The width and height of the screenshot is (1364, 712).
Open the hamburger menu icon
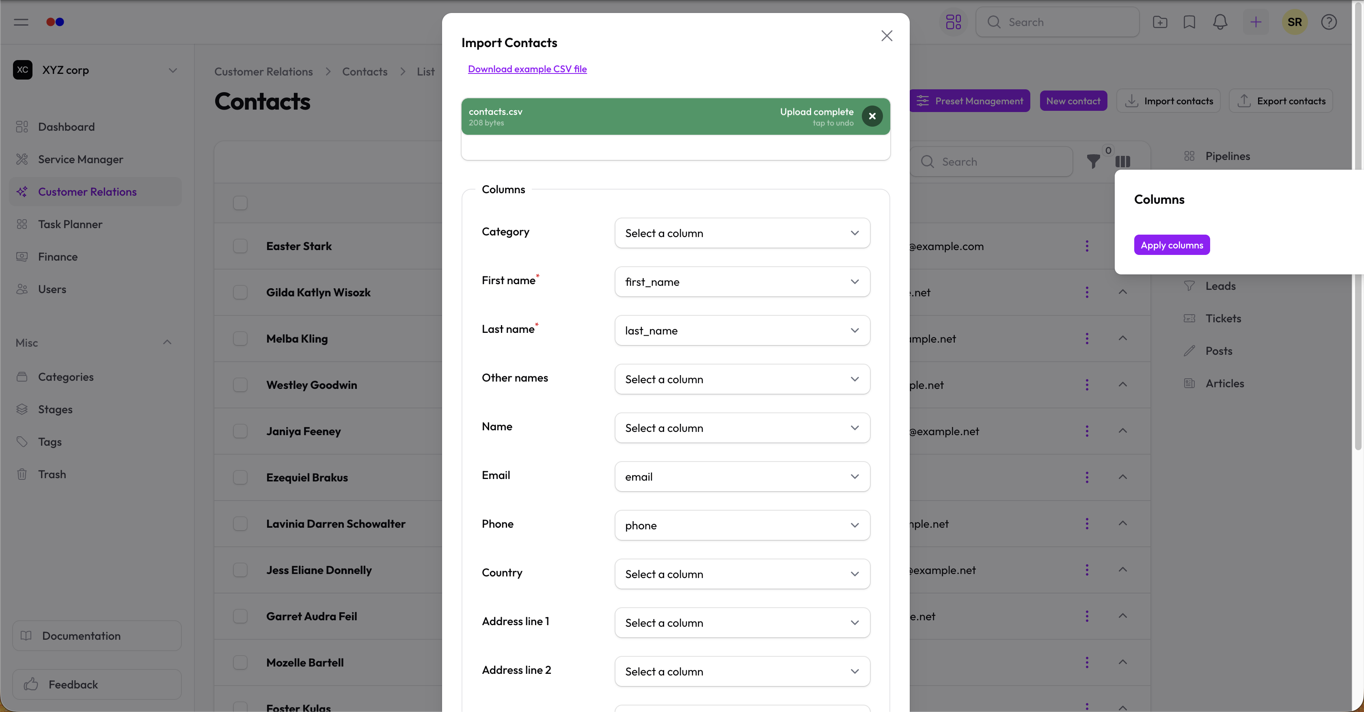[x=21, y=22]
